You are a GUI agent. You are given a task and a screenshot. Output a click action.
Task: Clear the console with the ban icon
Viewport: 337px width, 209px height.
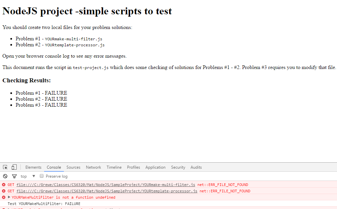[5, 176]
